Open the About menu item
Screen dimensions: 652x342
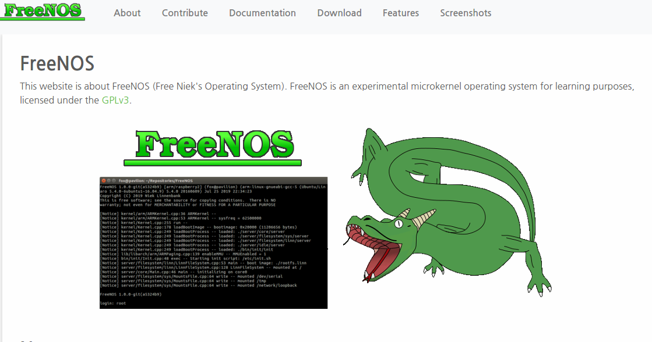pyautogui.click(x=127, y=13)
